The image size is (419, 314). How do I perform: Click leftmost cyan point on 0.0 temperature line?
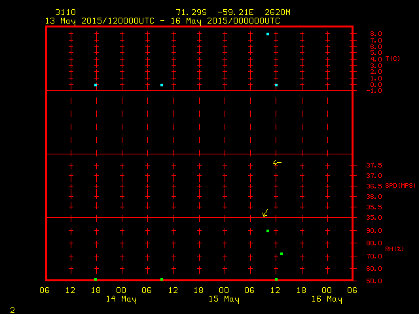point(96,85)
